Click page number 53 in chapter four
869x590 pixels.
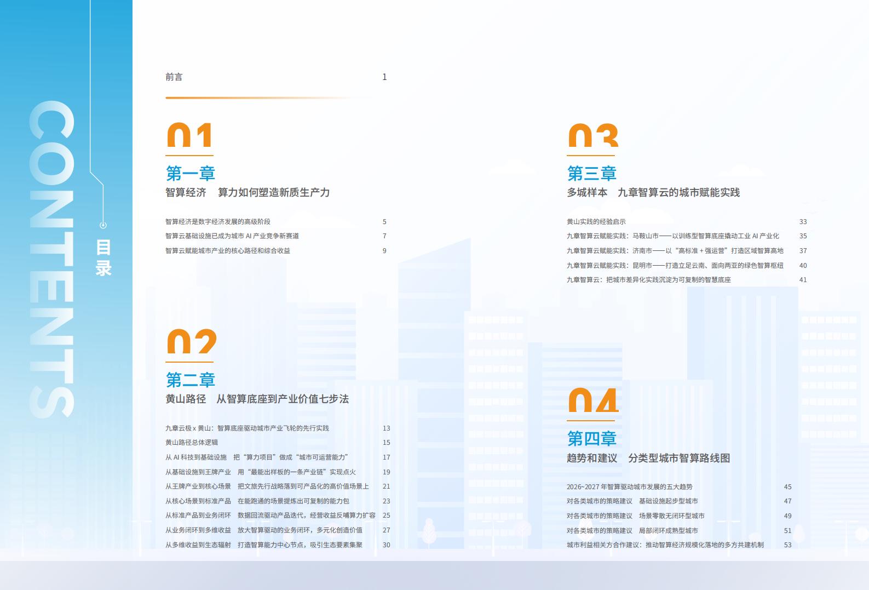click(x=787, y=545)
